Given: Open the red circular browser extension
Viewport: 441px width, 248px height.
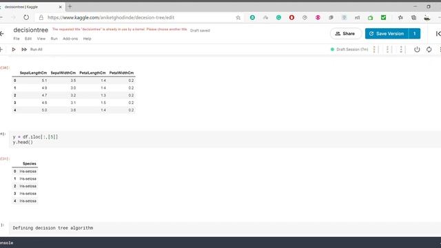Looking at the screenshot, I should (291, 17).
